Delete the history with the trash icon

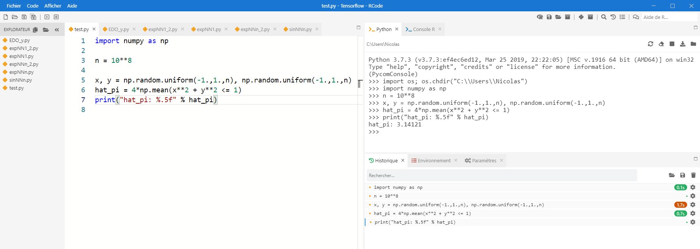693,175
